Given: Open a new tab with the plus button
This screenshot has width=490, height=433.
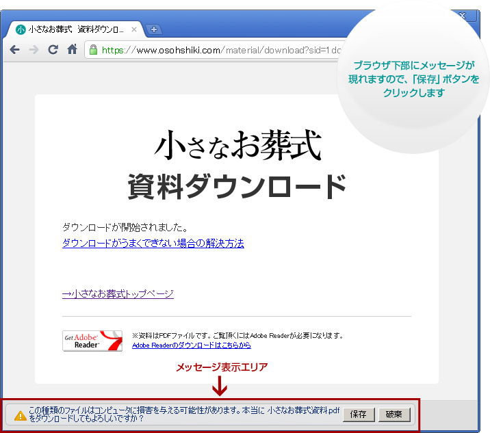Looking at the screenshot, I should tap(154, 29).
